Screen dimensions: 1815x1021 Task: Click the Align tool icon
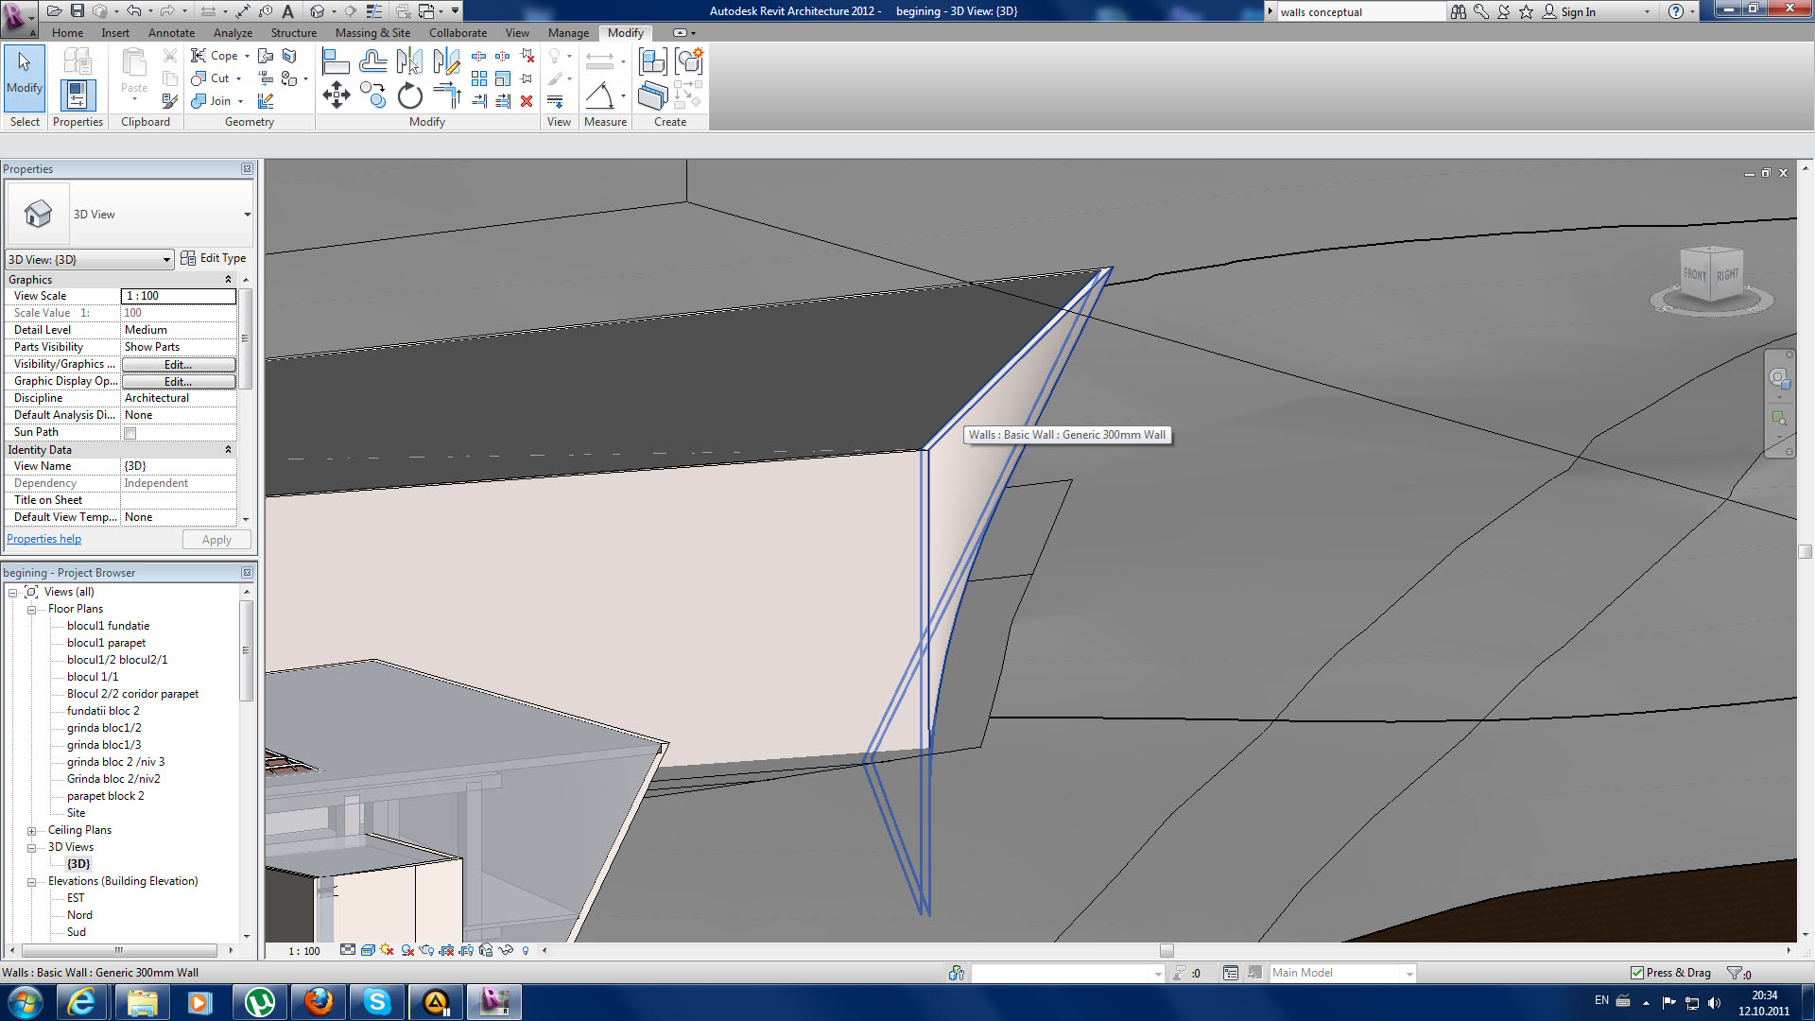coord(336,62)
